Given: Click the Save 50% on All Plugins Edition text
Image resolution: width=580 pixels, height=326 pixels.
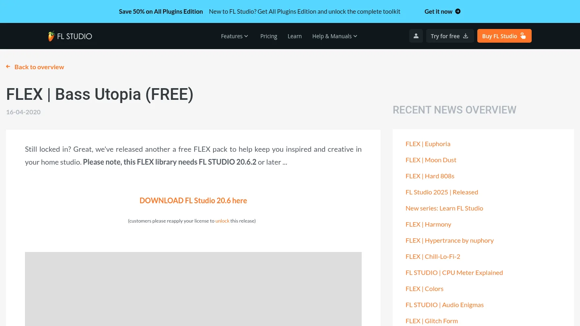Looking at the screenshot, I should coord(161,12).
